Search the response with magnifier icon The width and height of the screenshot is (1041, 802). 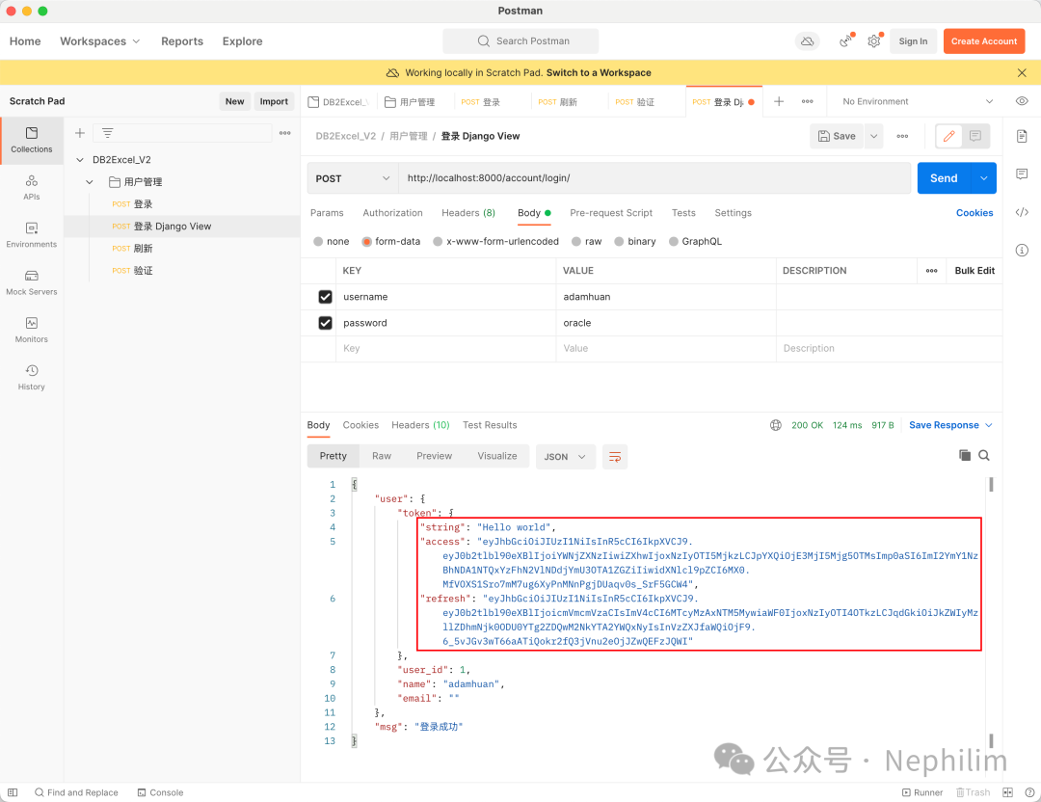coord(984,455)
